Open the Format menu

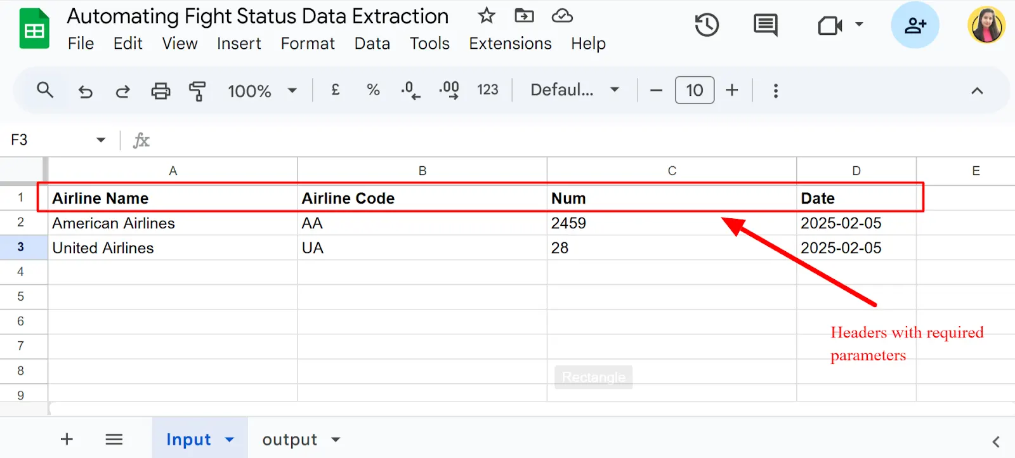click(308, 43)
